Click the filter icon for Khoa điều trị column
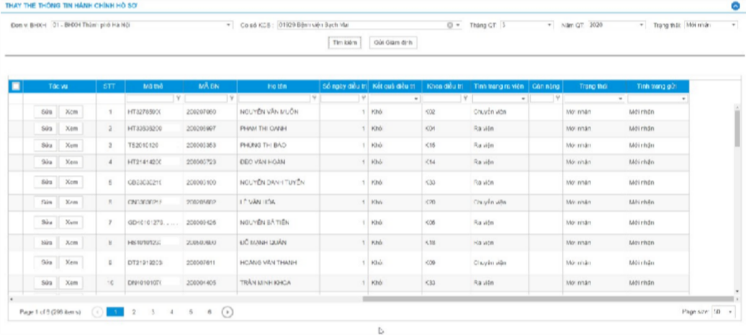Viewport: 746px width, 335px height. (x=465, y=98)
